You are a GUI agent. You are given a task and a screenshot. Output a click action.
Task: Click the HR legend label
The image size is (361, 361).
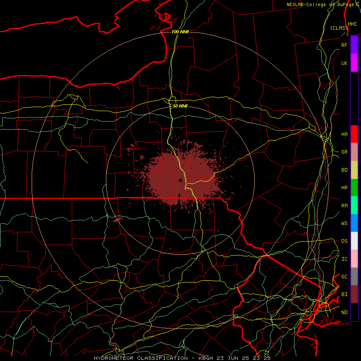click(344, 188)
